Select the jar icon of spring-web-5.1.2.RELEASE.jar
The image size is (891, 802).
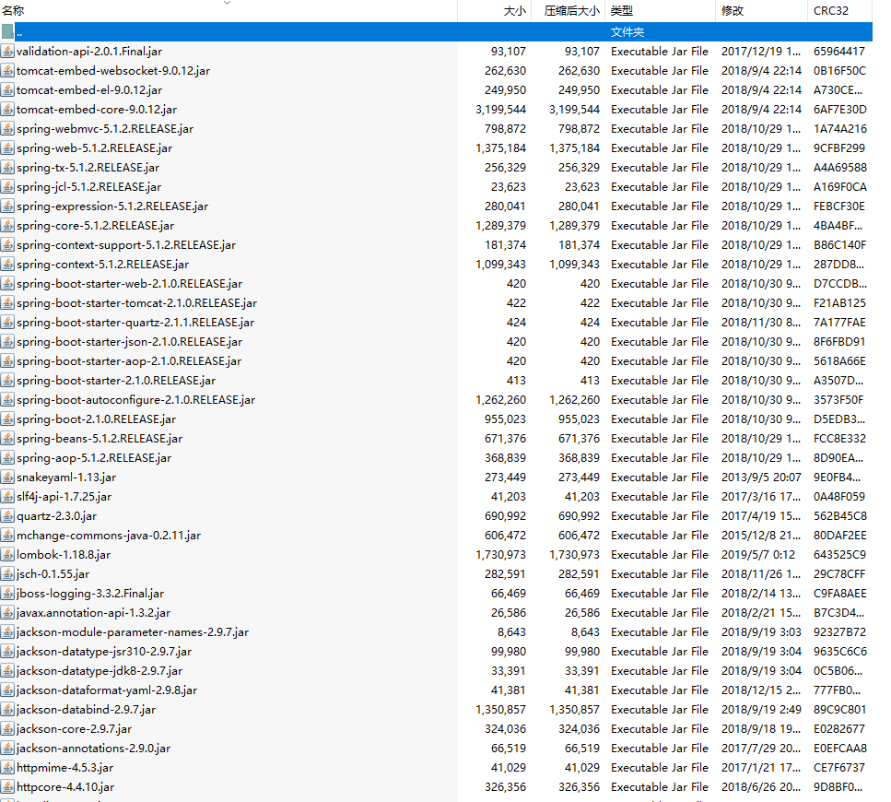click(x=7, y=147)
